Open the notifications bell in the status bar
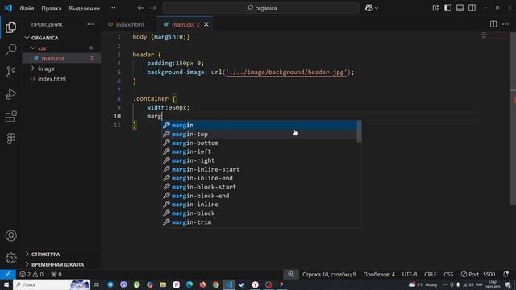516x290 pixels. click(506, 274)
